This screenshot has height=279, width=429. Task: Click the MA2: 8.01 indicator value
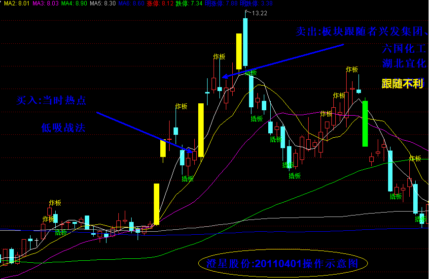(x=17, y=3)
